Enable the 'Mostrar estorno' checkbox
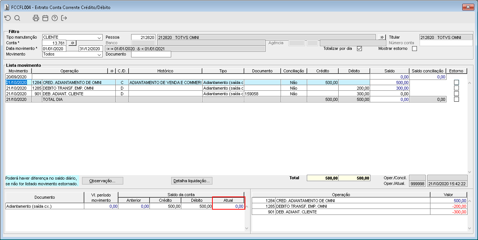The height and width of the screenshot is (240, 478). [x=414, y=49]
